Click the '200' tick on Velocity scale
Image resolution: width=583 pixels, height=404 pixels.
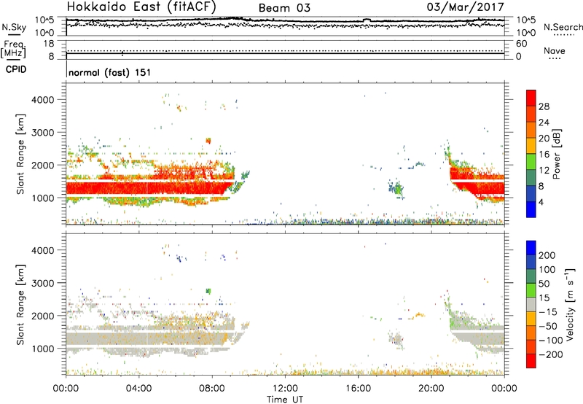(547, 255)
